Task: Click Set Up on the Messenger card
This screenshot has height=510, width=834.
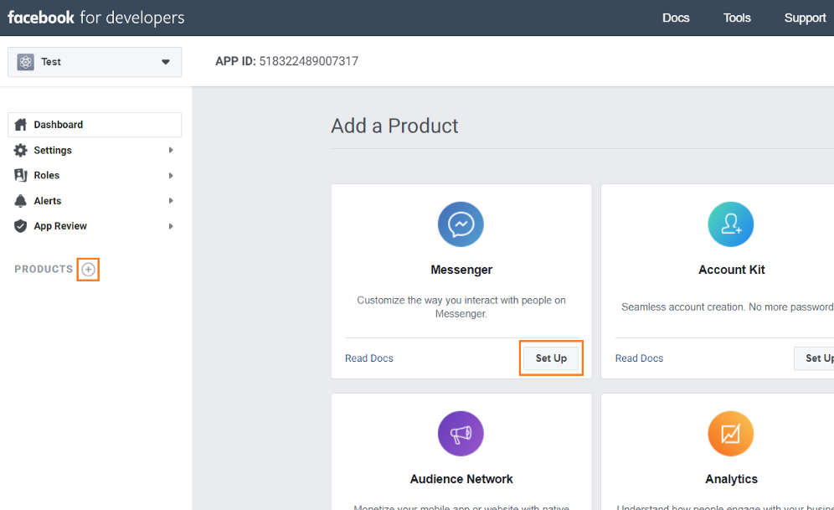Action: (550, 358)
